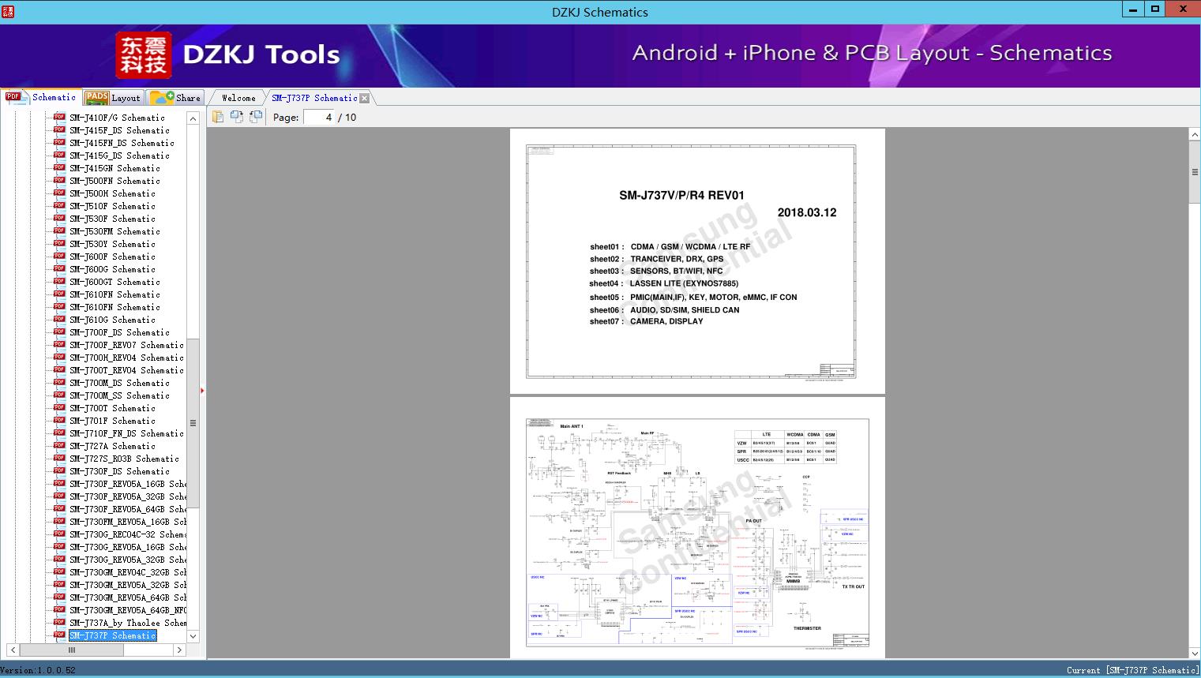The image size is (1201, 678).
Task: Open SM-J500FN Schematic
Action: pos(114,181)
